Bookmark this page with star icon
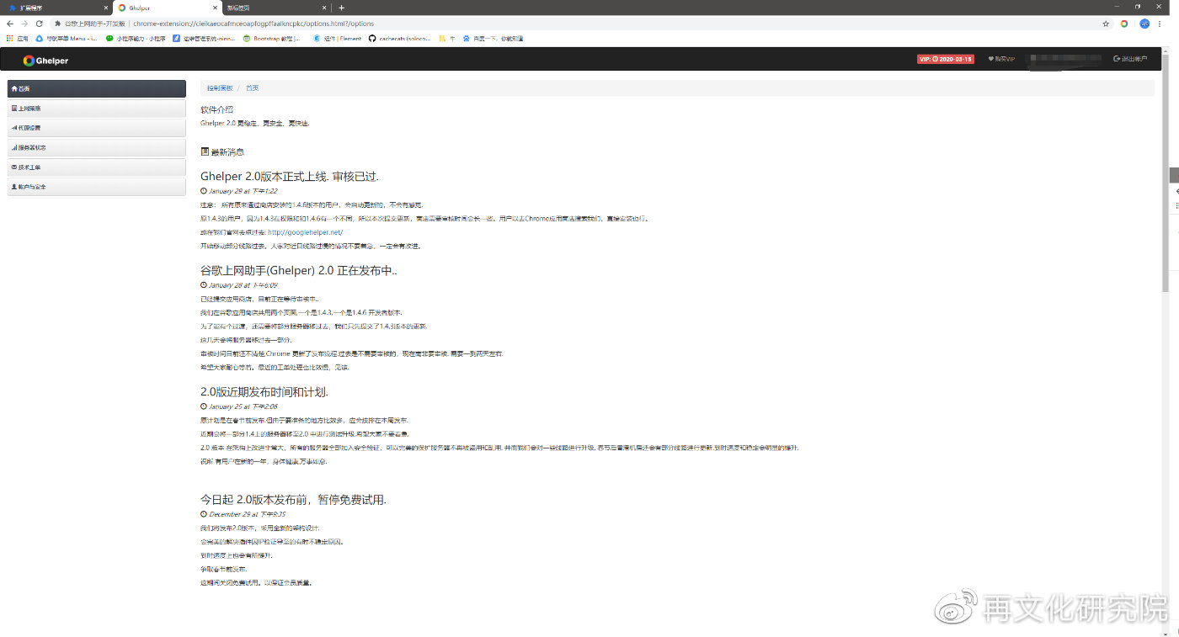This screenshot has height=637, width=1179. click(x=1106, y=24)
